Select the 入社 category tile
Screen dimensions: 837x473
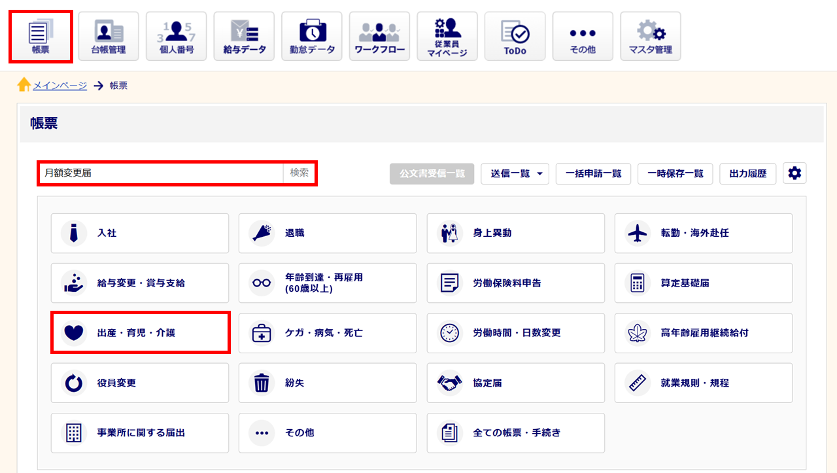pyautogui.click(x=140, y=233)
